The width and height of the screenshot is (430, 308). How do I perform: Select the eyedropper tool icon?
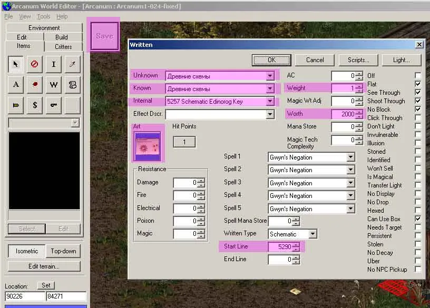[73, 64]
